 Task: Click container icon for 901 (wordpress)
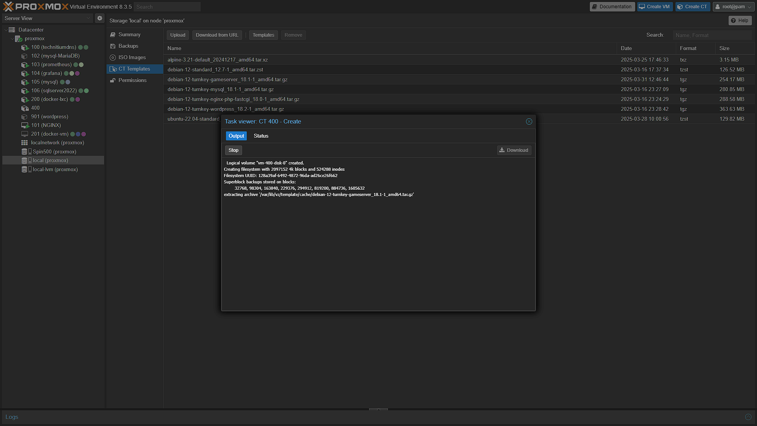click(x=25, y=117)
